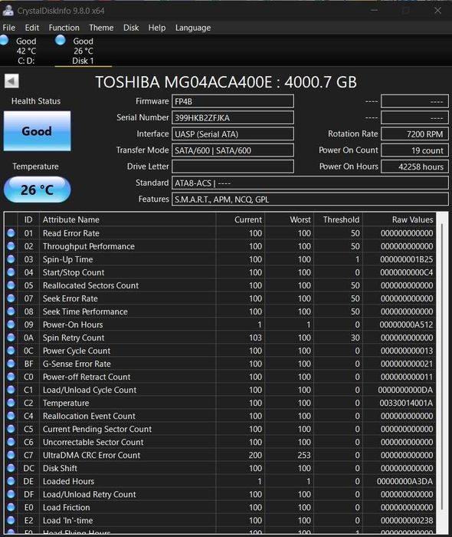Click status orb for Read Error Rate
Viewport: 452px width, 537px height.
(11, 233)
